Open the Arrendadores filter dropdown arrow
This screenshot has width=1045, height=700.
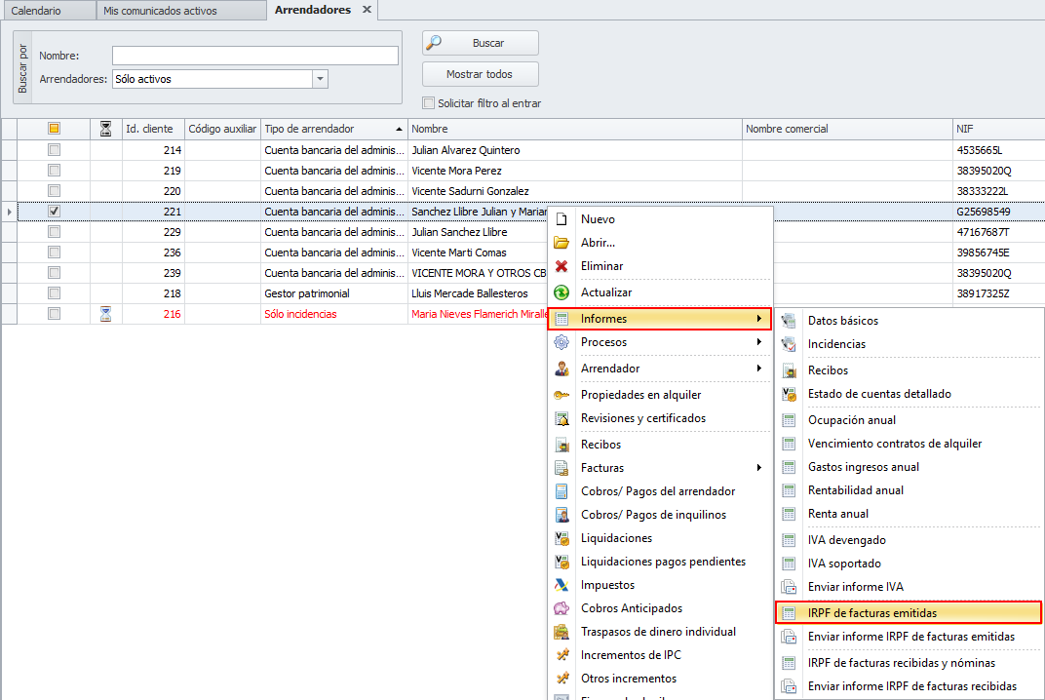click(321, 79)
